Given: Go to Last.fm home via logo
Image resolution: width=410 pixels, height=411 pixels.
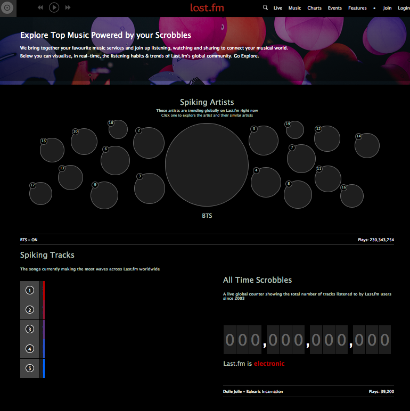Looking at the screenshot, I should click(207, 7).
